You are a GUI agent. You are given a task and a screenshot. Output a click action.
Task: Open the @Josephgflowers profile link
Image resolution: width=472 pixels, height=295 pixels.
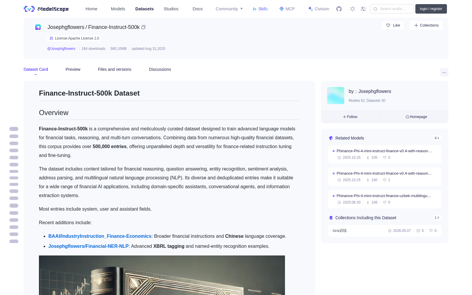(x=61, y=49)
